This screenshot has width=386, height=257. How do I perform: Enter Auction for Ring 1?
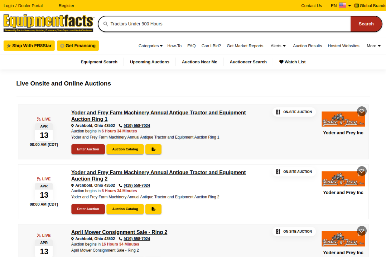point(88,149)
